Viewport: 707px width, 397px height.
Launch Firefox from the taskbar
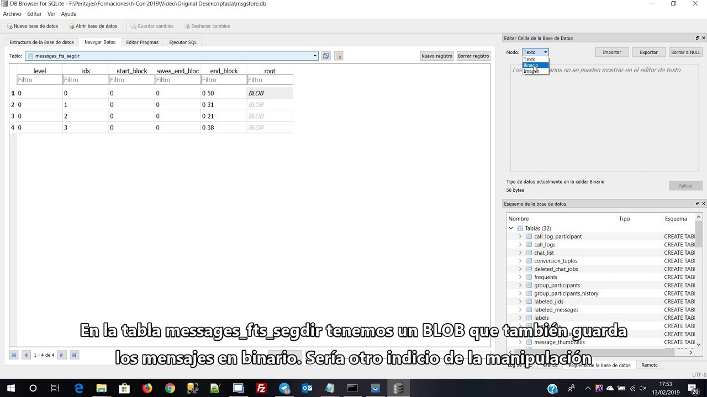pos(147,388)
